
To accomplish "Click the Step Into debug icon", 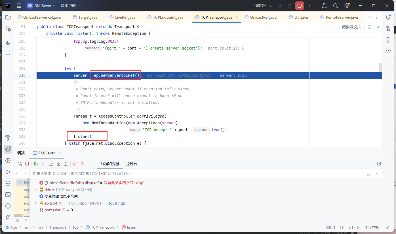I will tap(58, 164).
